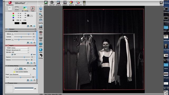Screen dimensions: 169x95
Task: Click the Exposure value field
Action: 33,57
